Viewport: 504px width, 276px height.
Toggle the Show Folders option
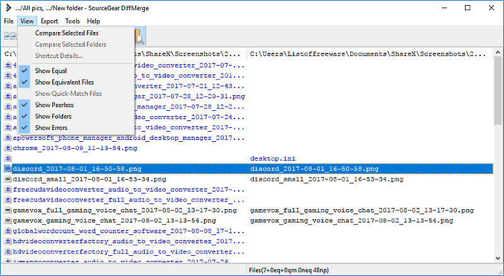[76, 116]
